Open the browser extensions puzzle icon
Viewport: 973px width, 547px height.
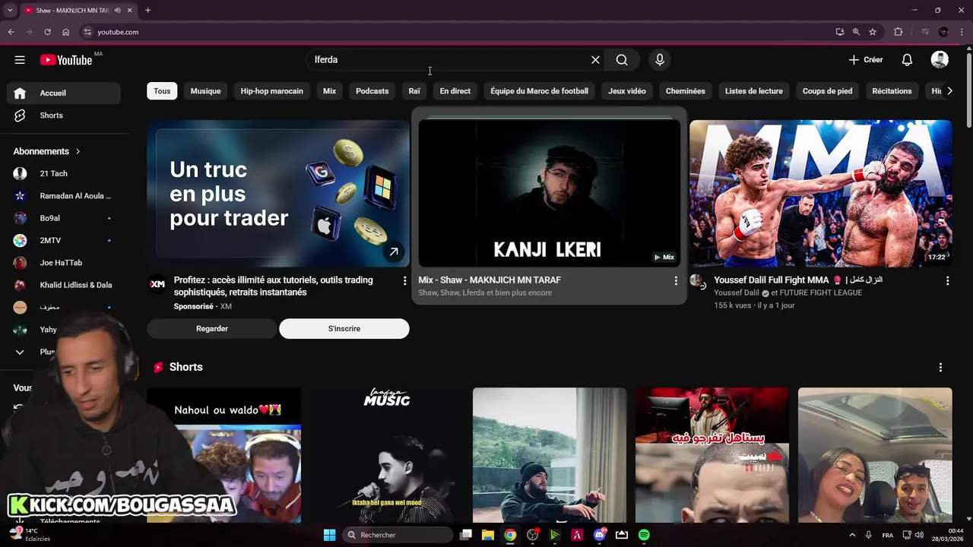[898, 32]
